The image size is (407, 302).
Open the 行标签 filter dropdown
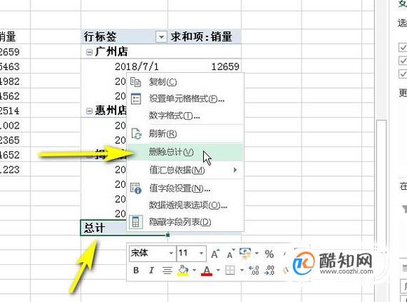point(161,36)
